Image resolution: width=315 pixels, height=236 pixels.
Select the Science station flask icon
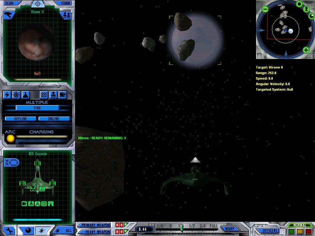[x=25, y=95]
